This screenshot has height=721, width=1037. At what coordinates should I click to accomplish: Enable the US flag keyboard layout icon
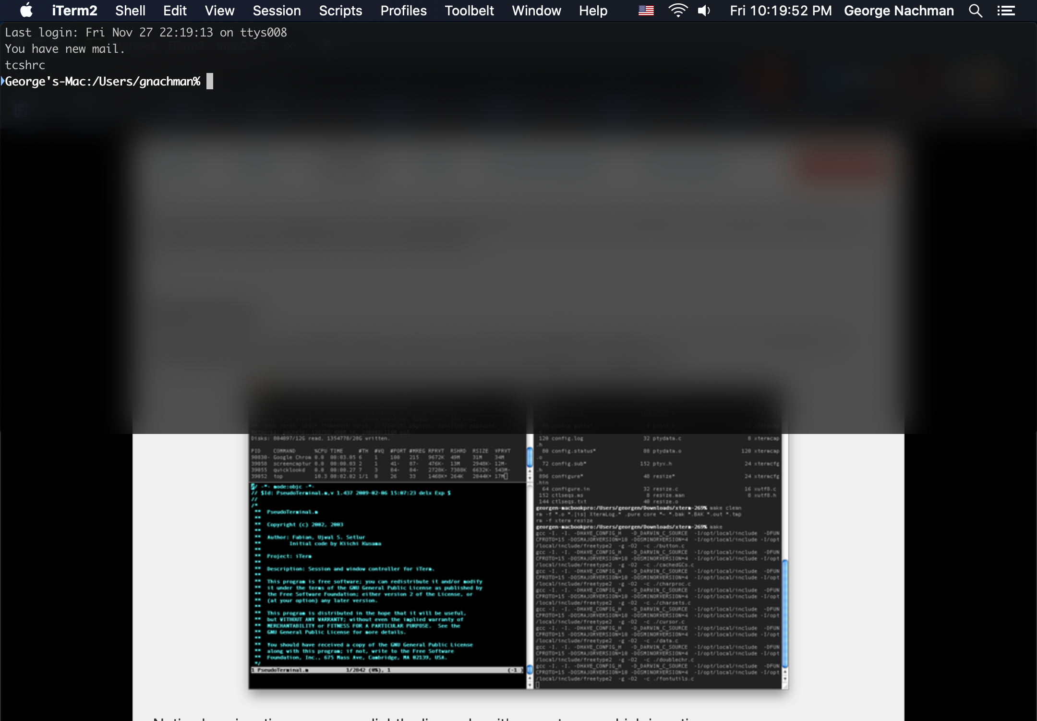(x=647, y=10)
